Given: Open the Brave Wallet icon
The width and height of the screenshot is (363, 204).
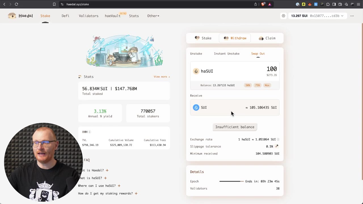Looking at the screenshot, I should click(340, 4).
